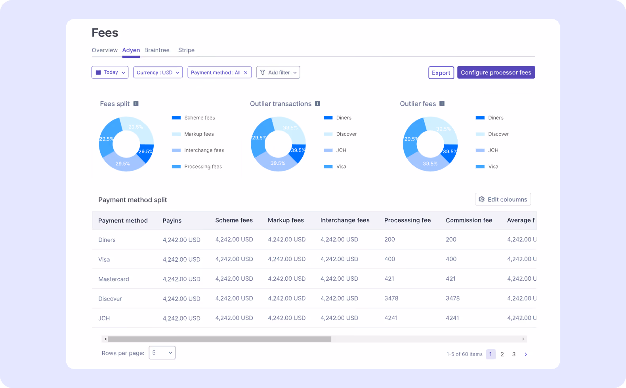Open the Today date dropdown
Image resolution: width=626 pixels, height=388 pixels.
pos(110,72)
